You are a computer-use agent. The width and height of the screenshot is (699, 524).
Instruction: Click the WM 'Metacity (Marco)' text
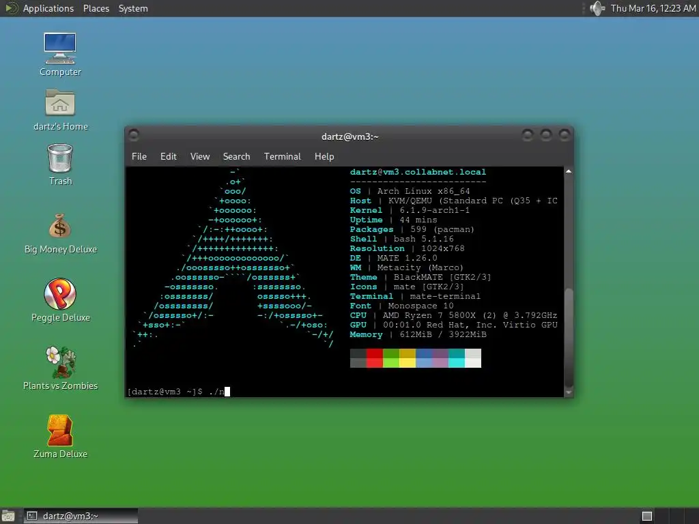[420, 267]
